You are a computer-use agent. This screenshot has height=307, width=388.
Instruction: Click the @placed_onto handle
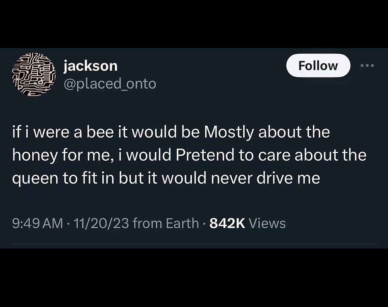tap(110, 83)
